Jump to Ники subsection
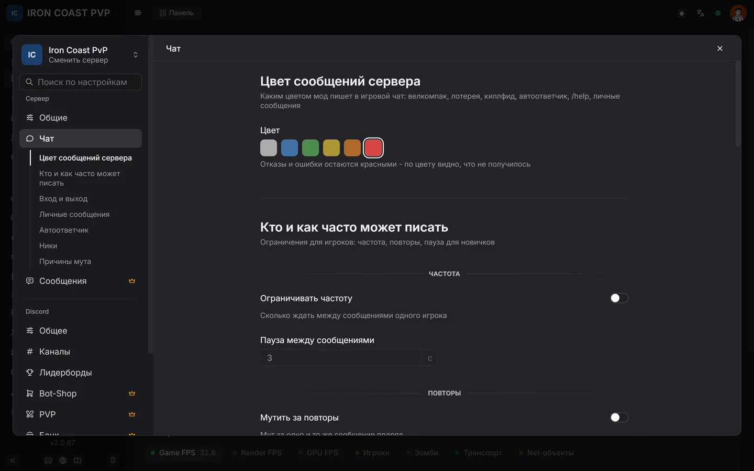 click(x=48, y=245)
